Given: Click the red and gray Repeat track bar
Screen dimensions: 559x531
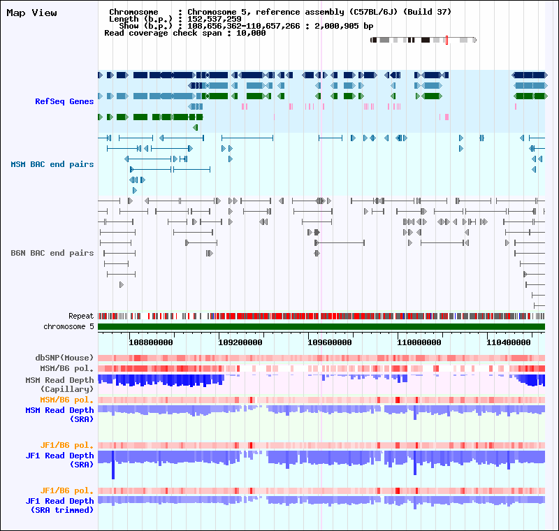Looking at the screenshot, I should pos(321,316).
